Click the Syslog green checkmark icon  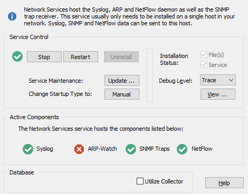[28, 149]
